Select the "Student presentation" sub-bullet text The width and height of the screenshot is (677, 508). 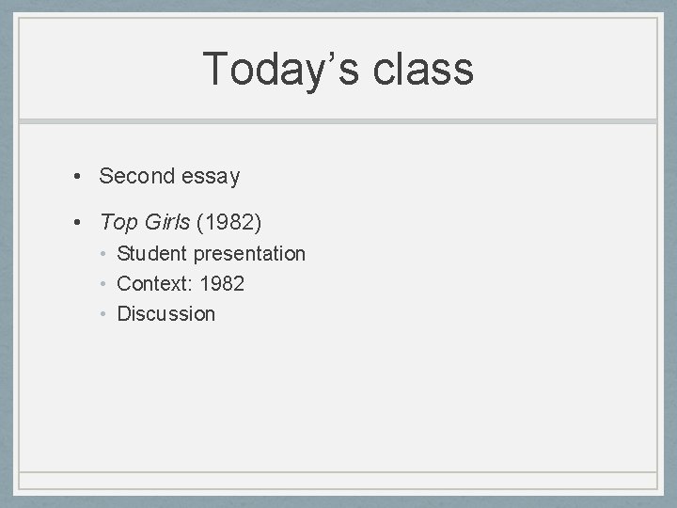tap(212, 254)
